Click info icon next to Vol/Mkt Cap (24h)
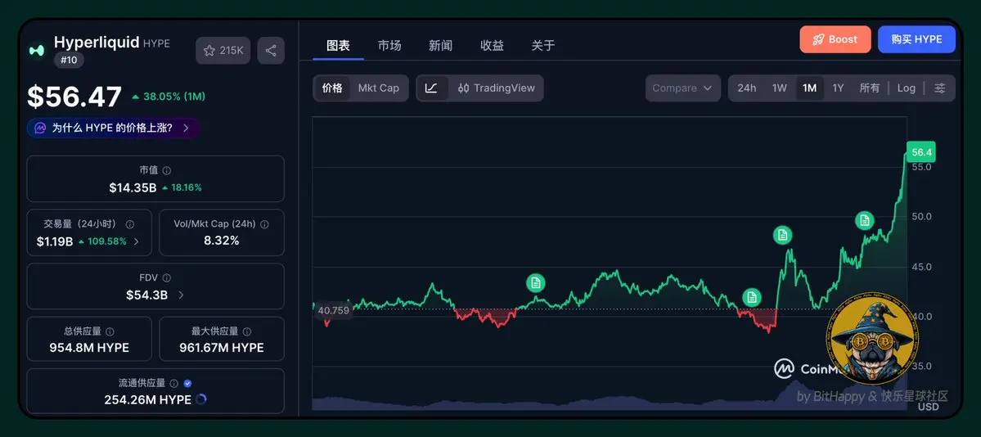981x437 pixels. (x=264, y=224)
